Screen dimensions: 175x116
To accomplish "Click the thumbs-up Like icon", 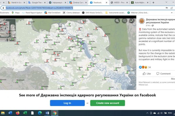I will point(144,74).
